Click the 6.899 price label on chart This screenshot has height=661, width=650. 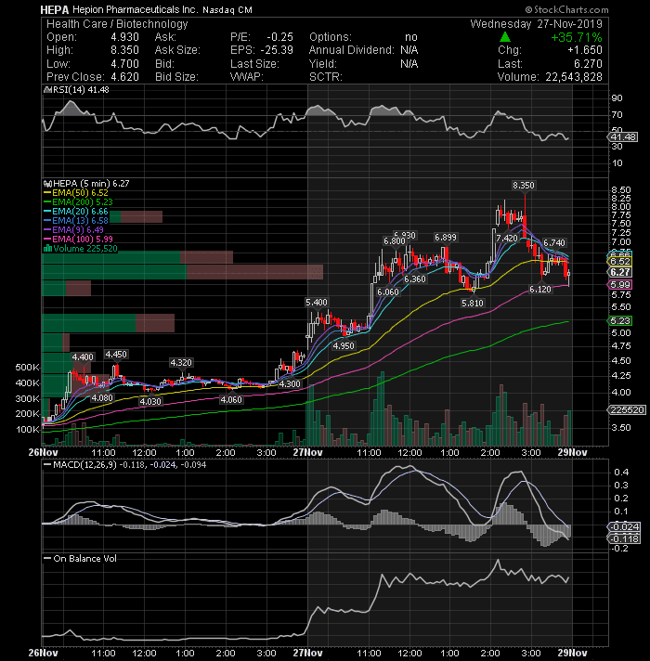[446, 238]
